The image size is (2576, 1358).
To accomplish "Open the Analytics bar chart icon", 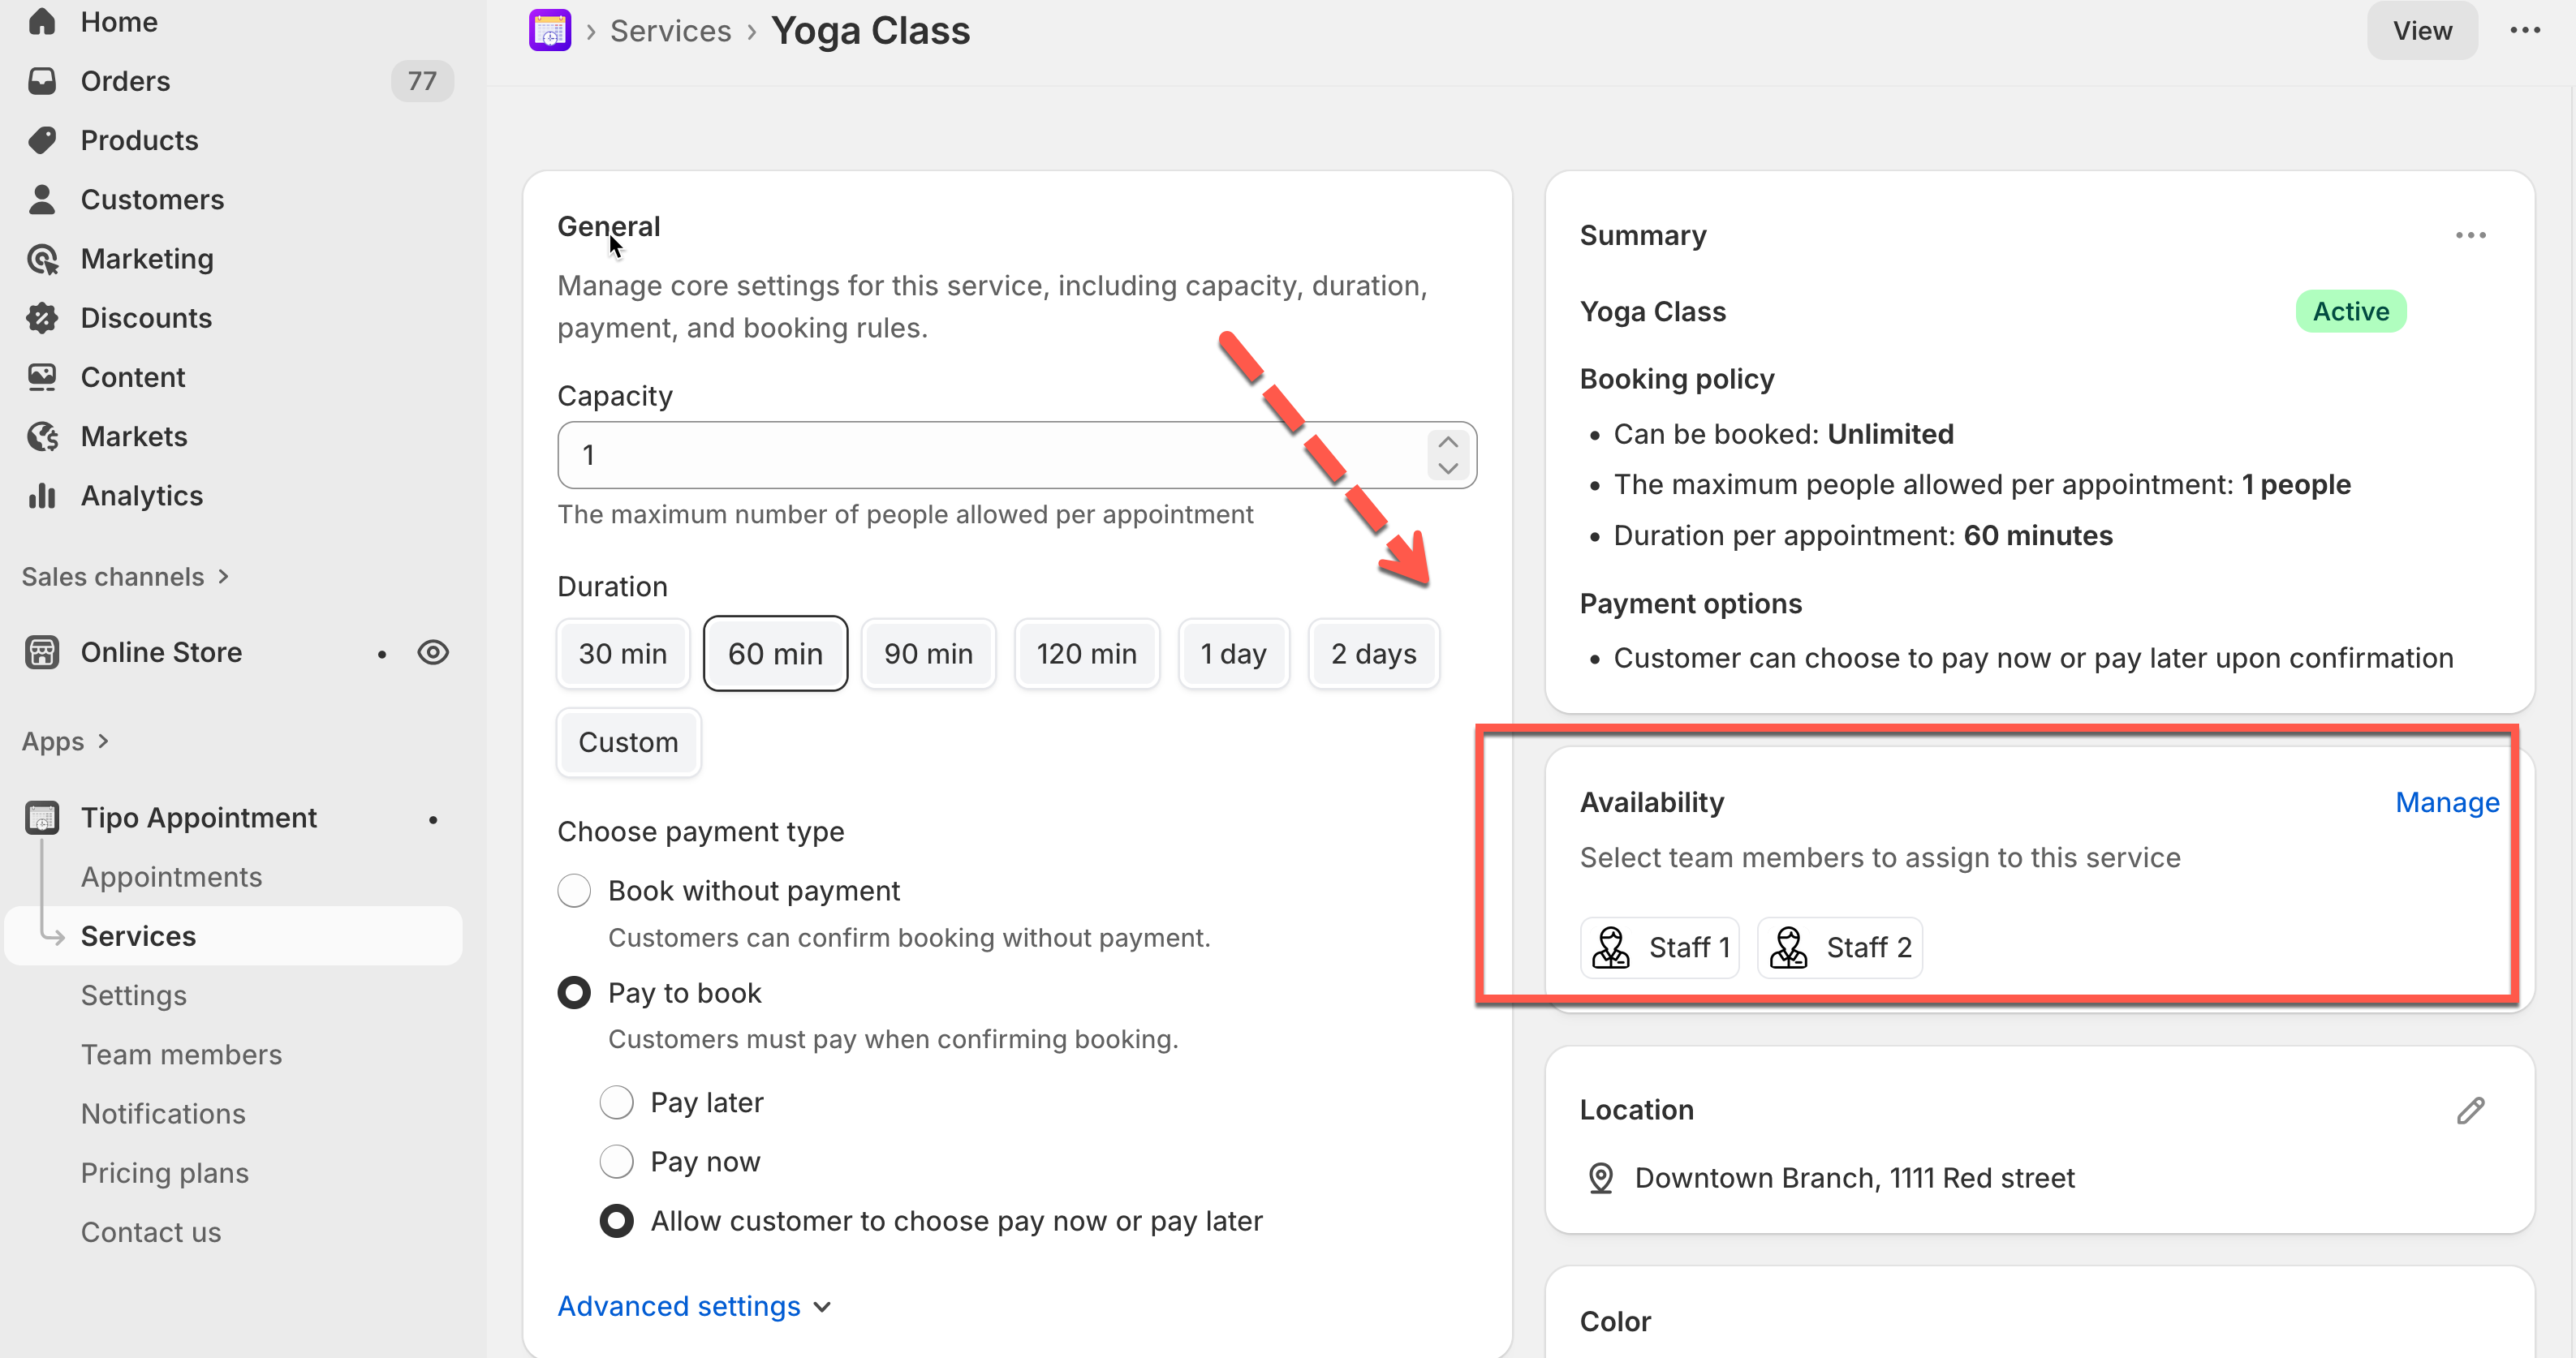I will point(42,496).
